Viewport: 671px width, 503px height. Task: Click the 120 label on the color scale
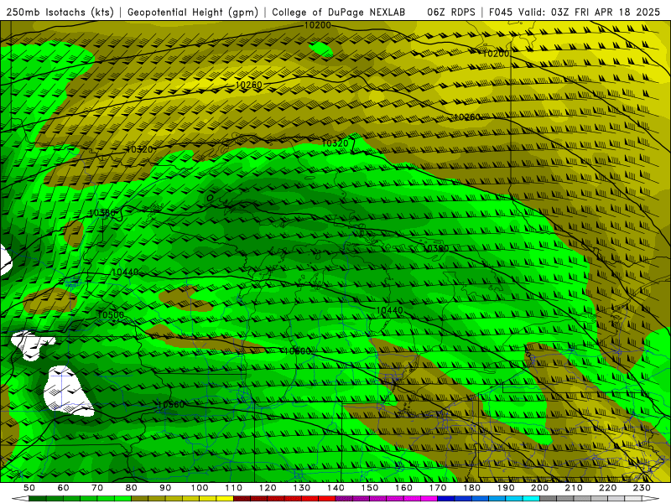(267, 488)
